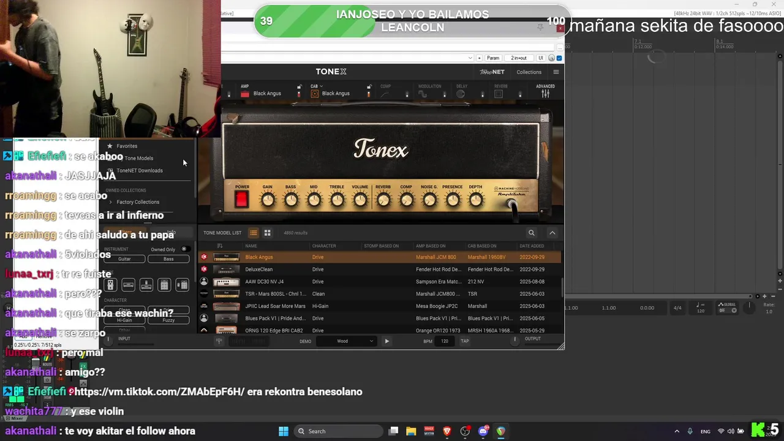Open Discord from taskbar
The width and height of the screenshot is (784, 441).
[483, 431]
